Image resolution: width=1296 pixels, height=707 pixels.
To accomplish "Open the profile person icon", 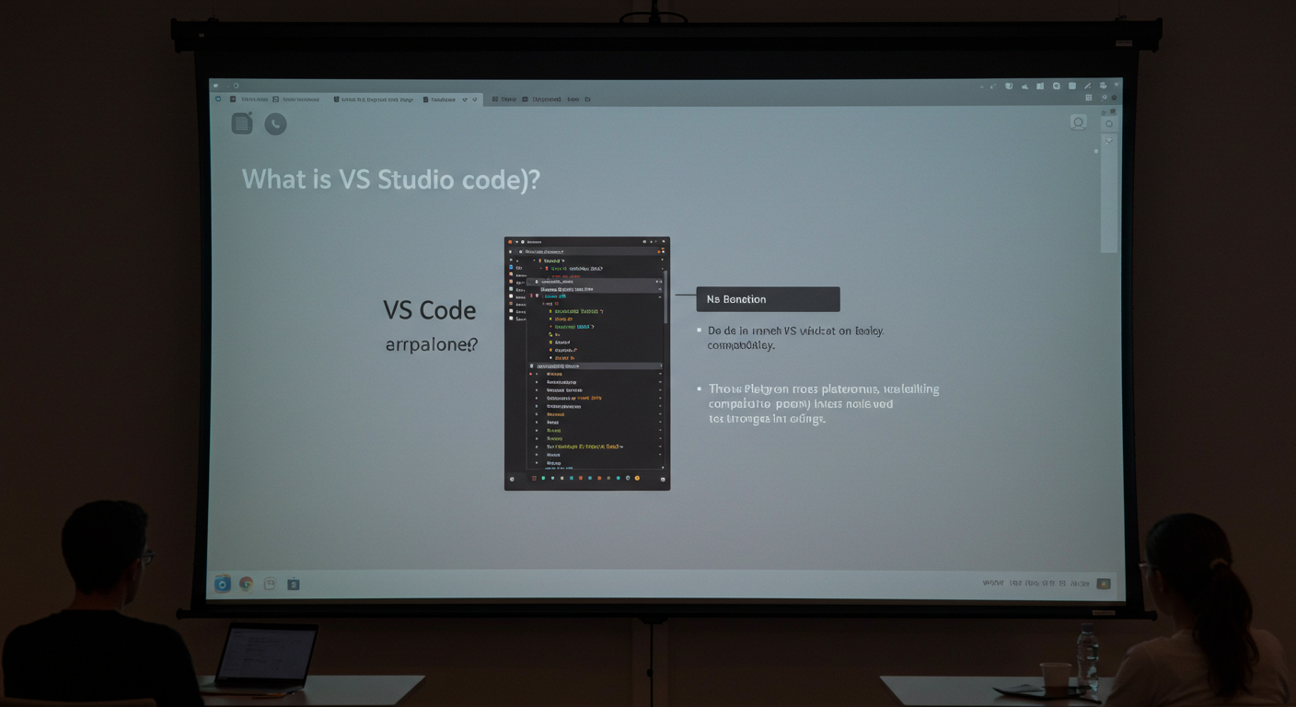I will pyautogui.click(x=1078, y=122).
